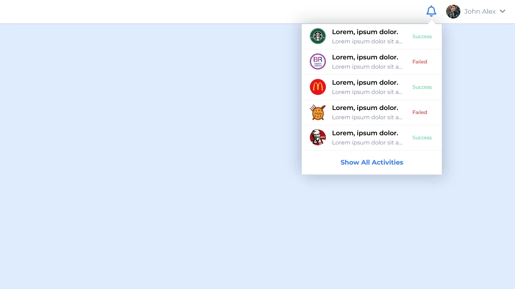Open the Starbucks notification logo
Image resolution: width=515 pixels, height=289 pixels.
tap(317, 36)
